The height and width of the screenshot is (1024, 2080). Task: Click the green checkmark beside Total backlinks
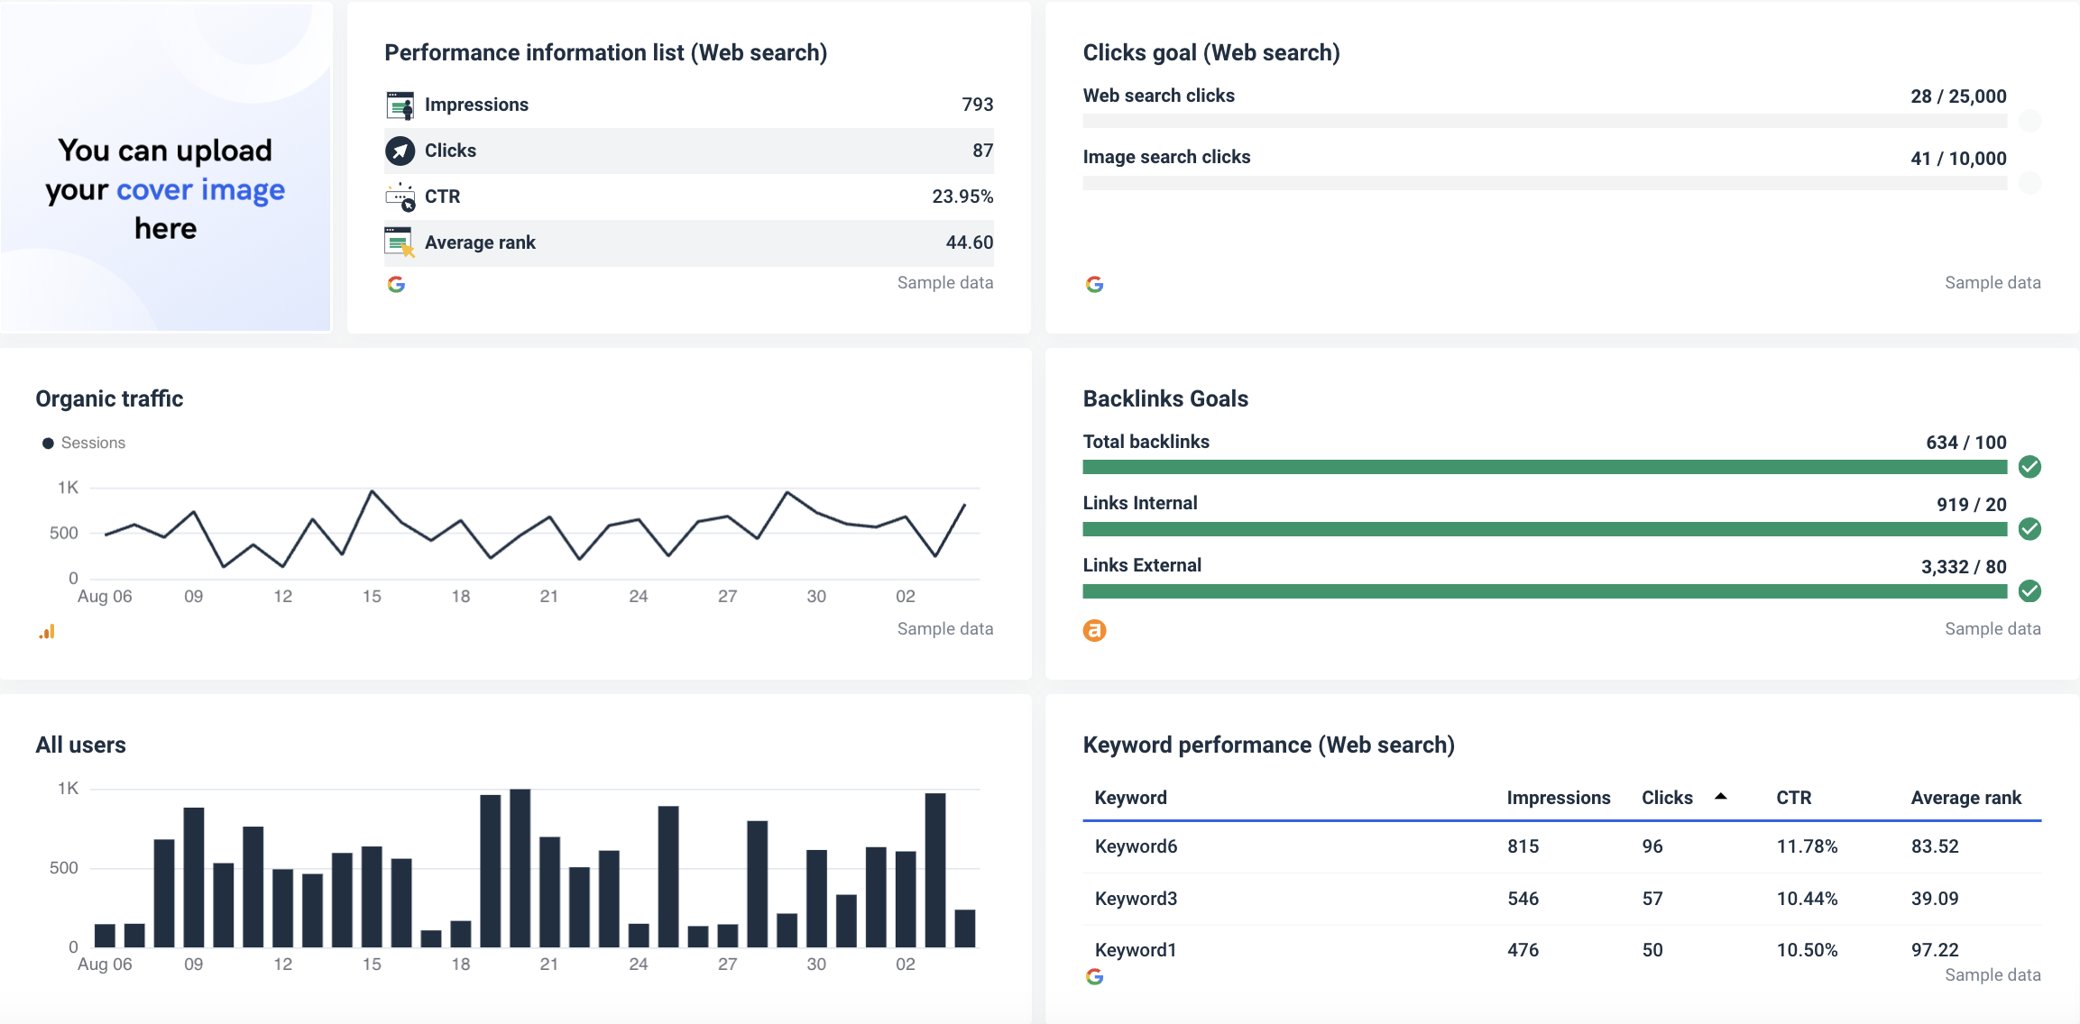click(x=2029, y=467)
